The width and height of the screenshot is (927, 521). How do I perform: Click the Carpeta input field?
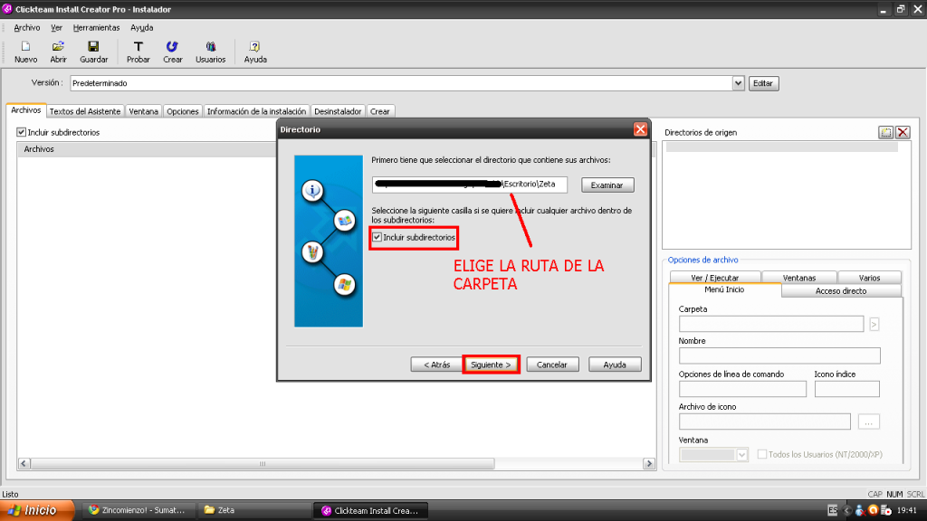(771, 324)
